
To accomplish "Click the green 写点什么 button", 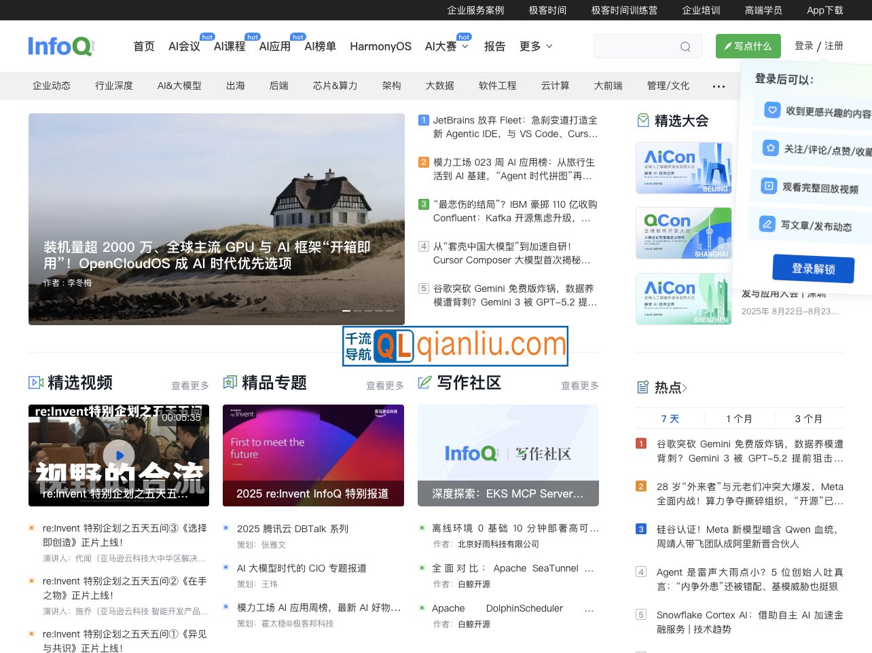I will (x=748, y=46).
